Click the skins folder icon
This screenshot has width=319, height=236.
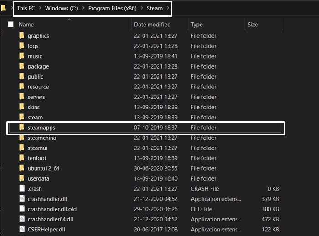click(21, 107)
